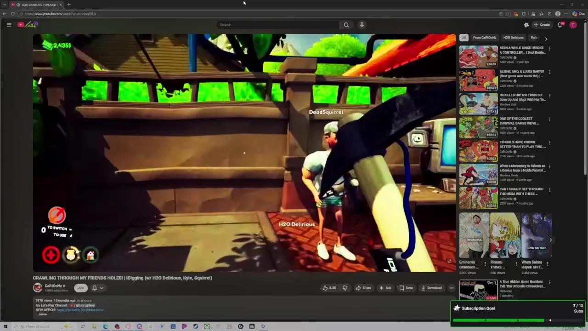
Task: Open options for ONE OF THE COOLEST video
Action: click(550, 119)
